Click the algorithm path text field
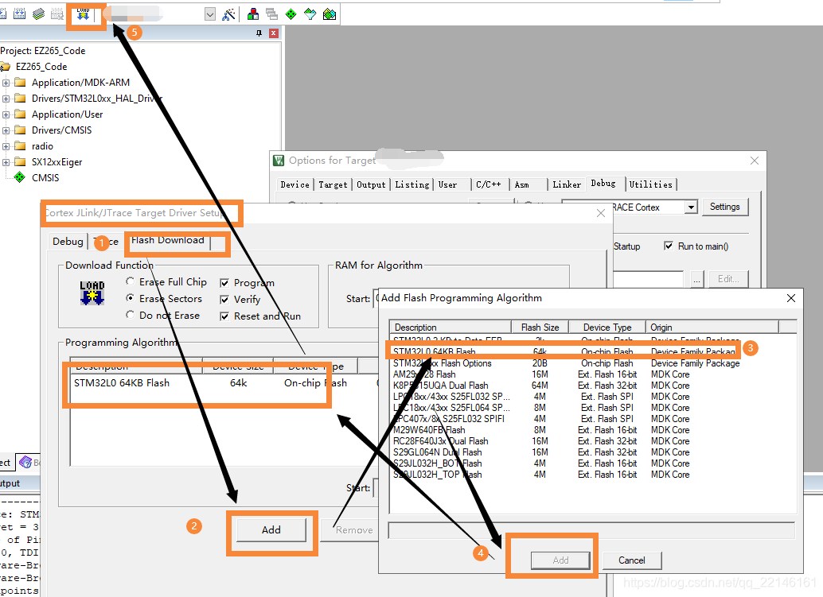This screenshot has height=597, width=823. [591, 530]
